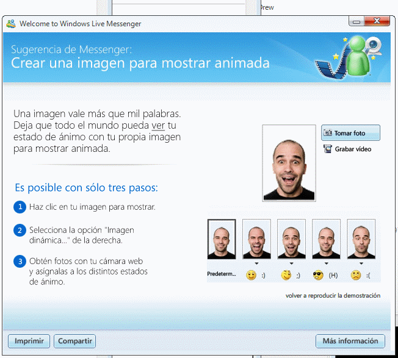Viewport: 398px width, 358px height.
Task: Select the Predeterm... default photo thumbnail
Action: point(222,239)
